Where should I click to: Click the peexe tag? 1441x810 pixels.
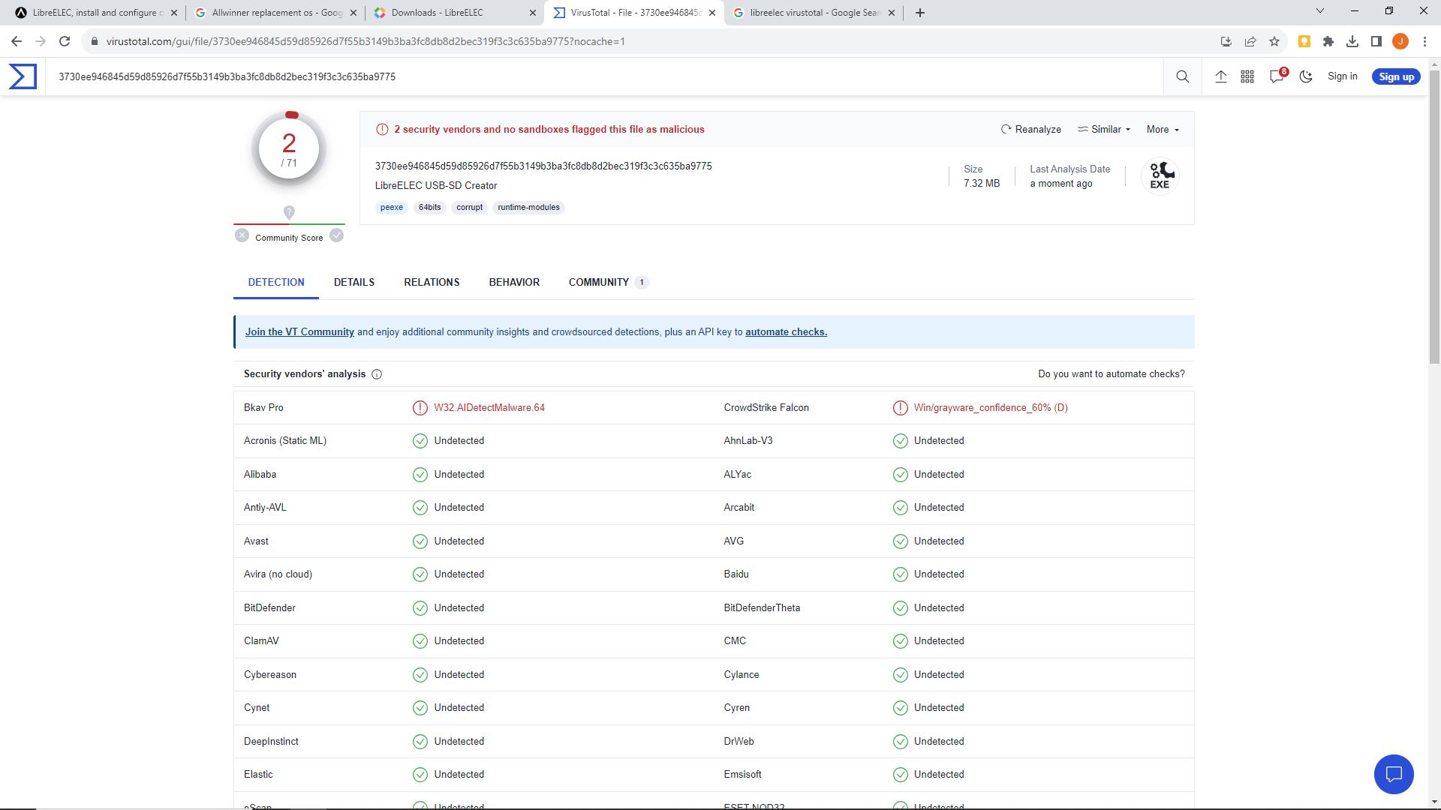[x=392, y=208]
